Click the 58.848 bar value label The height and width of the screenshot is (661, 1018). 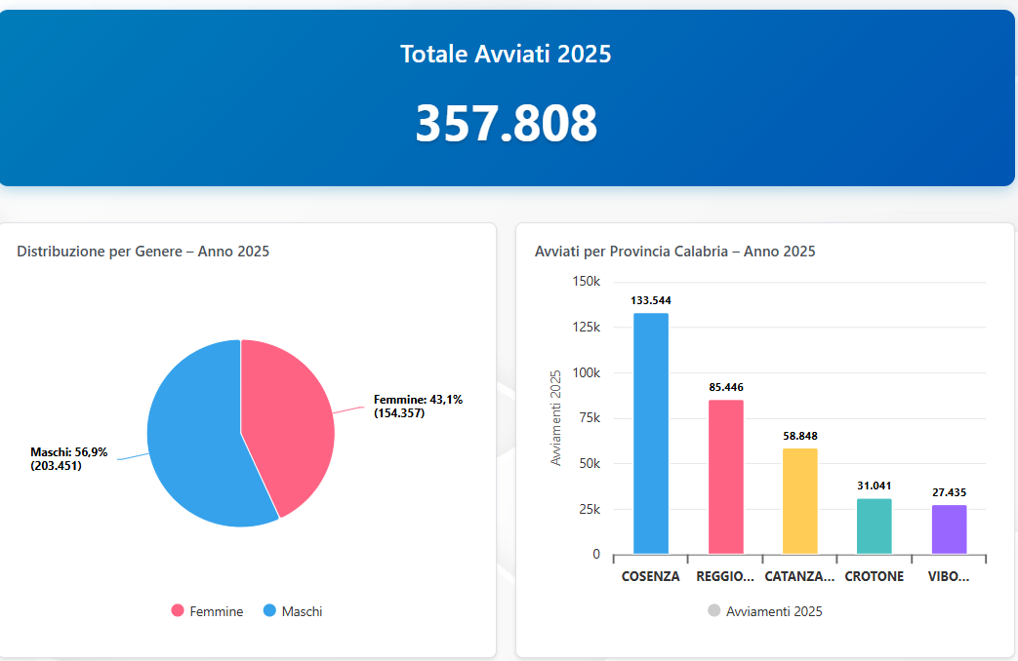[800, 436]
